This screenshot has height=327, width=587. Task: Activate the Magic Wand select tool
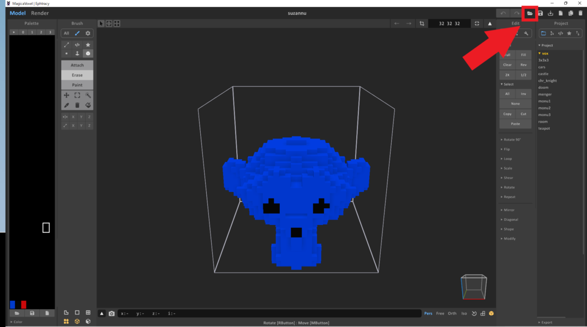(88, 95)
